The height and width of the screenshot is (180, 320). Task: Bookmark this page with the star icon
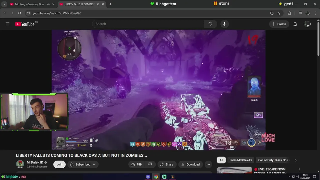pos(279,13)
